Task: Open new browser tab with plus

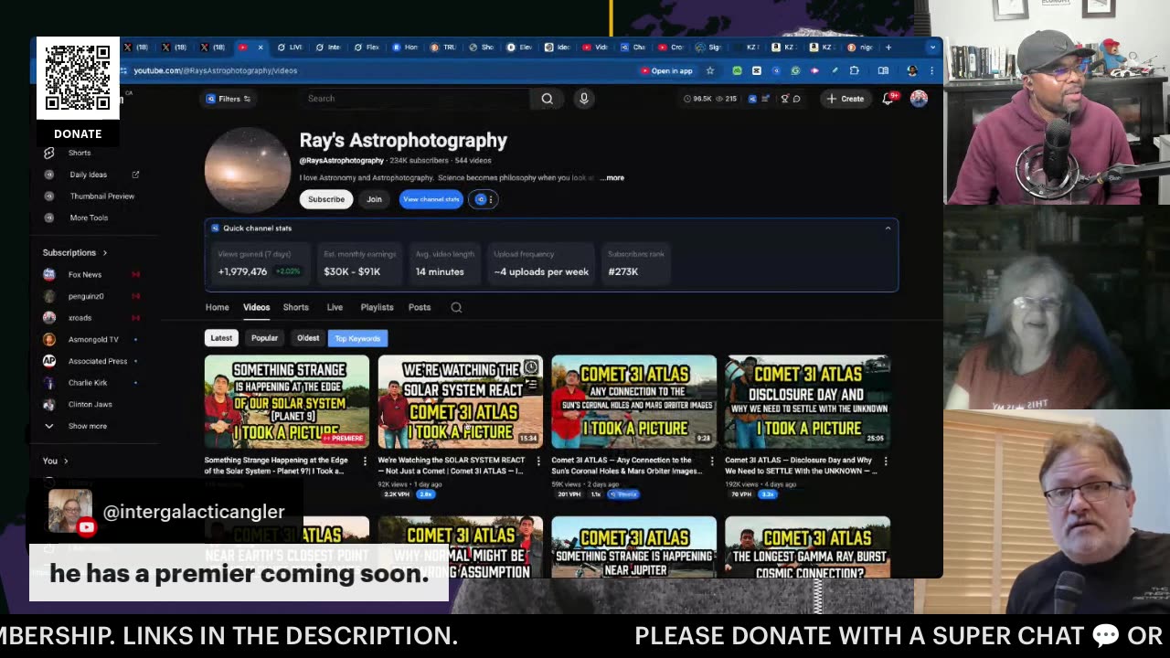Action: [x=888, y=47]
